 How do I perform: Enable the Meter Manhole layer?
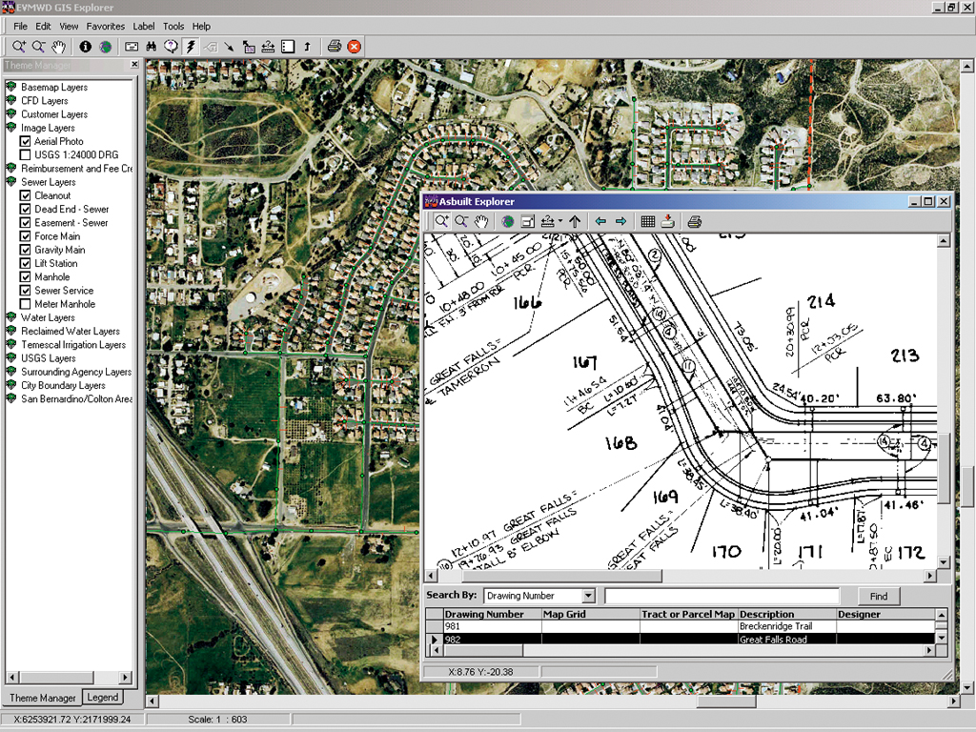[26, 304]
